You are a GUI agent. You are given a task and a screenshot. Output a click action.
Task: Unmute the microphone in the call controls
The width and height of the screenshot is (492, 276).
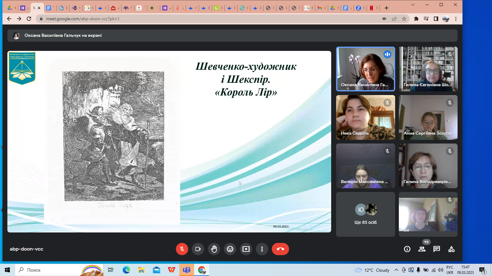click(182, 249)
